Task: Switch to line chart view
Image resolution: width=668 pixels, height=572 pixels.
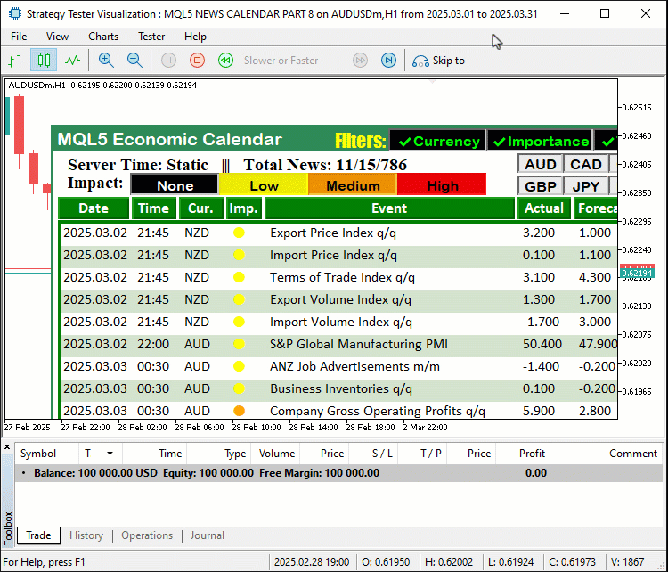Action: [x=72, y=60]
